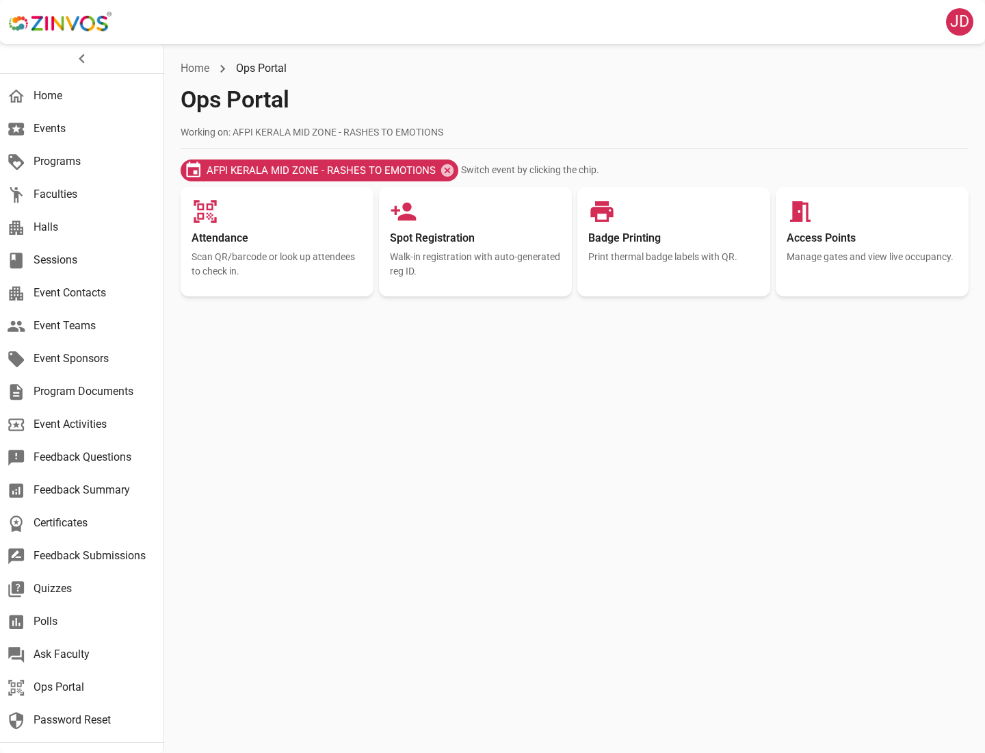Click the Ask Faculty chat bubbles icon
The image size is (985, 753).
(16, 654)
